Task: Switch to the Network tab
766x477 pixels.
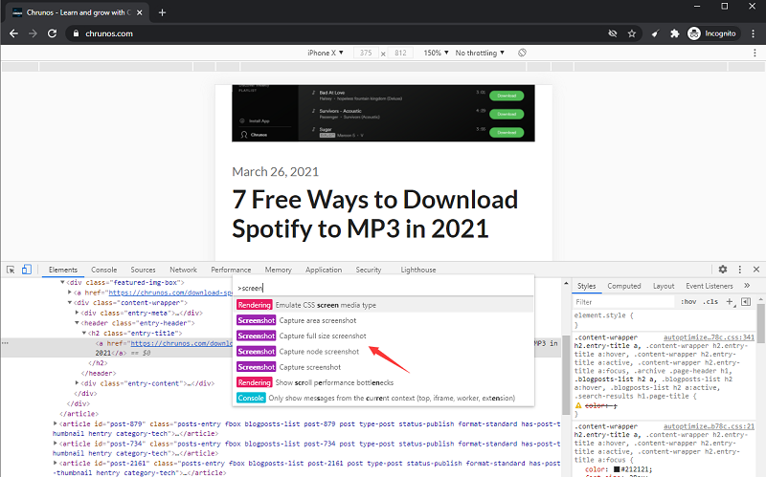Action: tap(183, 271)
